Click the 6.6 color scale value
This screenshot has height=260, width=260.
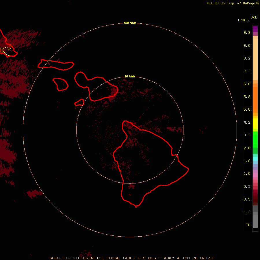pos(247,84)
